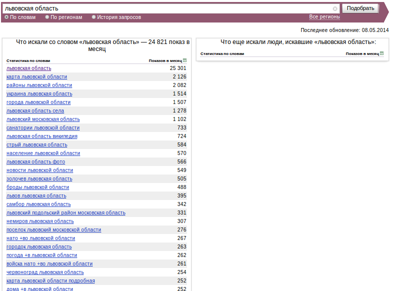Open the 'львовская область' keyword link

[x=29, y=68]
